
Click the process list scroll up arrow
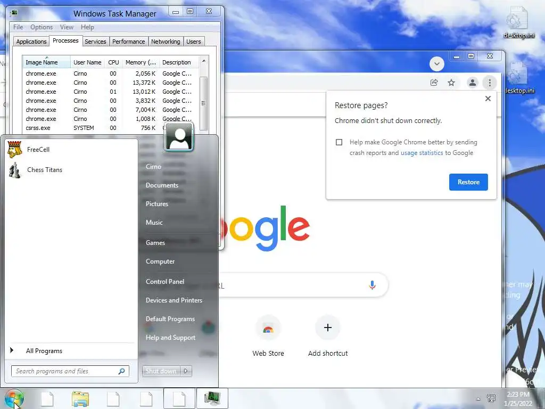[204, 61]
